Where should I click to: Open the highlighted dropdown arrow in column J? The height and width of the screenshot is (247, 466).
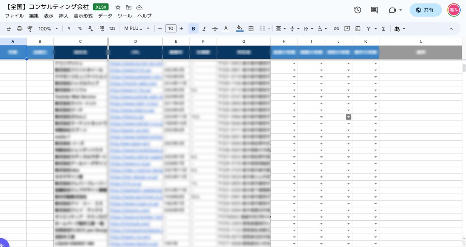coord(348,117)
